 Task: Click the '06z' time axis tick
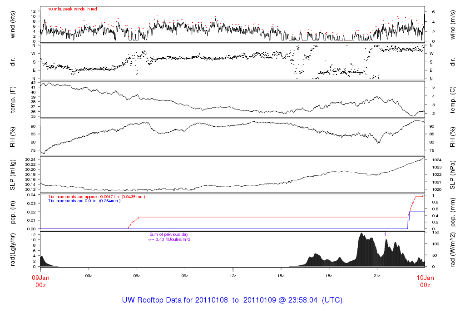click(137, 276)
